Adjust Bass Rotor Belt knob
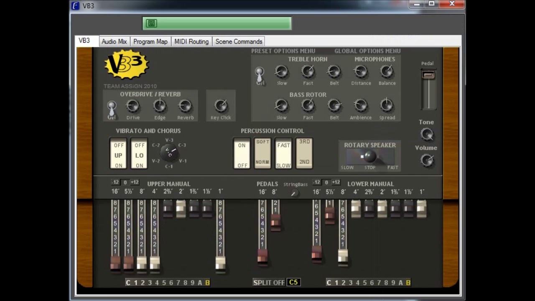 pos(334,105)
